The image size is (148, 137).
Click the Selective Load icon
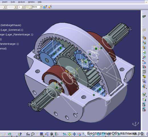[x=144, y=76]
